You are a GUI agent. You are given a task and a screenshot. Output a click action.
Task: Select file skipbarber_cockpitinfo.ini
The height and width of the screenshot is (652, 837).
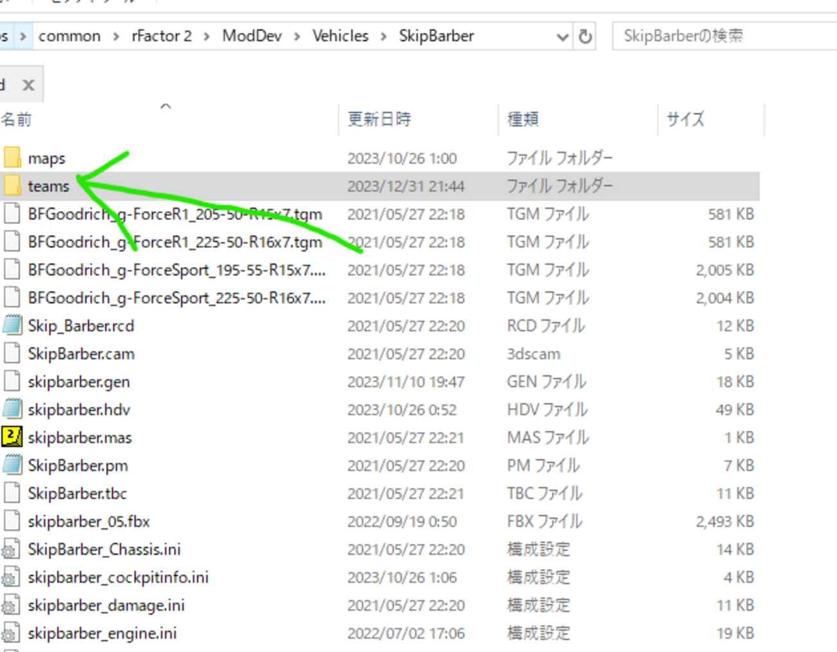click(118, 577)
